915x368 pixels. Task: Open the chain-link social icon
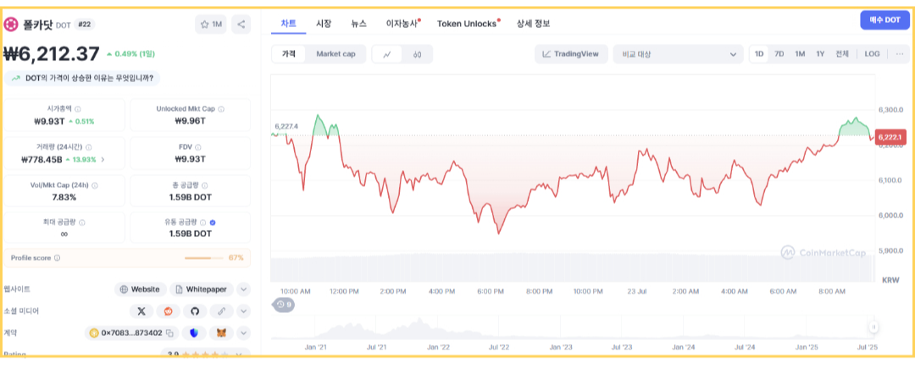[222, 311]
